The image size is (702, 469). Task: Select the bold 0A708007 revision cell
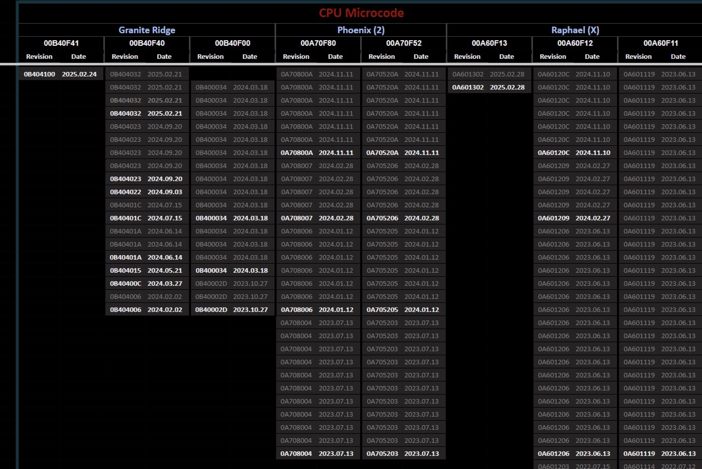pos(297,218)
